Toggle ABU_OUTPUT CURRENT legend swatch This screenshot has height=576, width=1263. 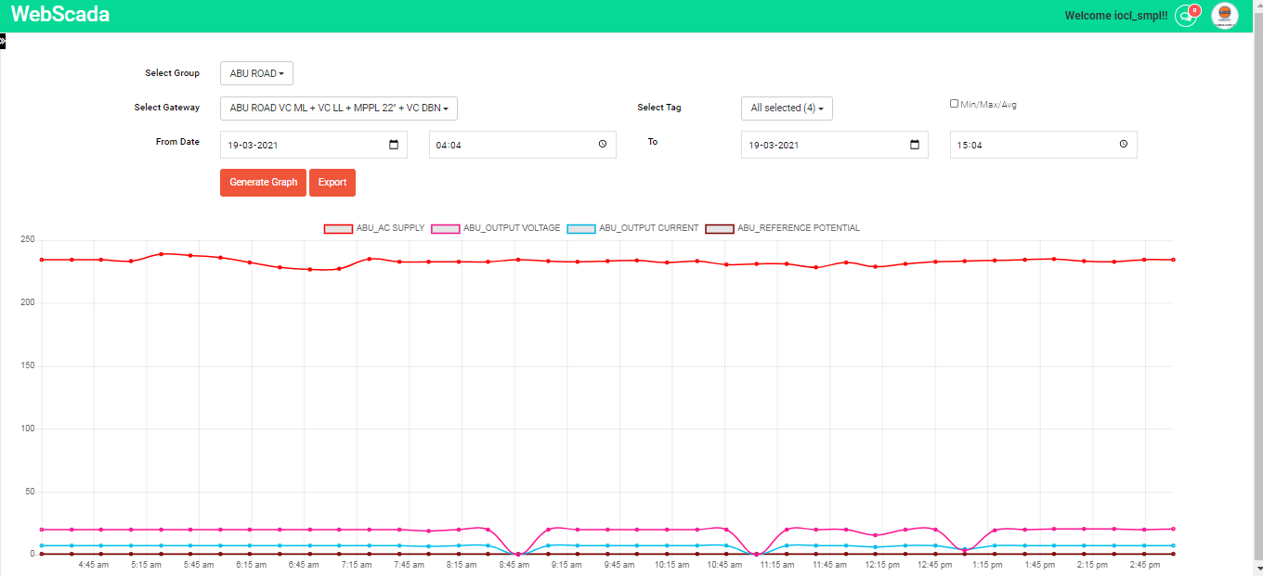point(581,228)
